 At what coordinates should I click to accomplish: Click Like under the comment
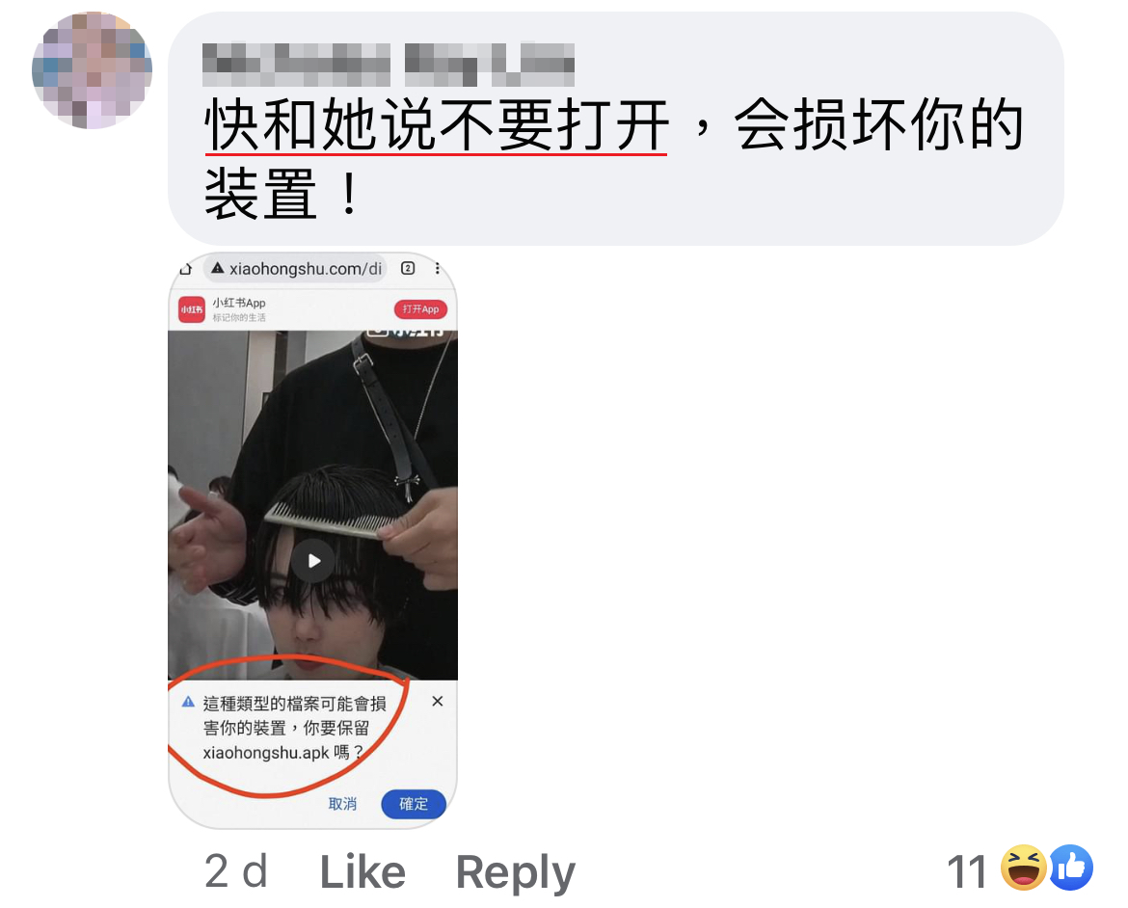pyautogui.click(x=363, y=872)
